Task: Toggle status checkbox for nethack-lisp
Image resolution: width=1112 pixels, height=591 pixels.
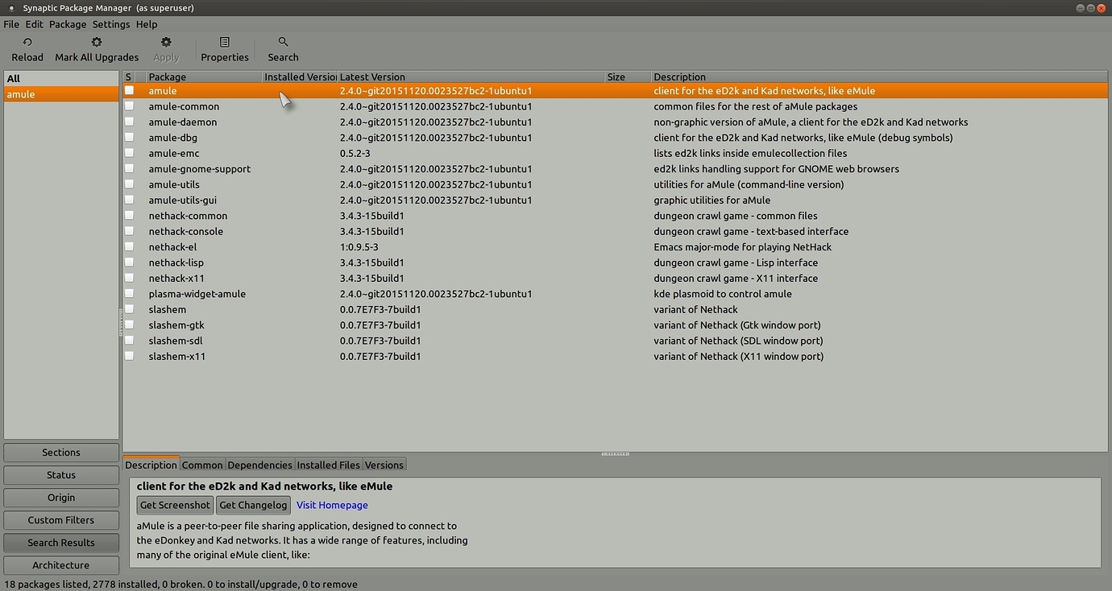Action: pyautogui.click(x=129, y=262)
